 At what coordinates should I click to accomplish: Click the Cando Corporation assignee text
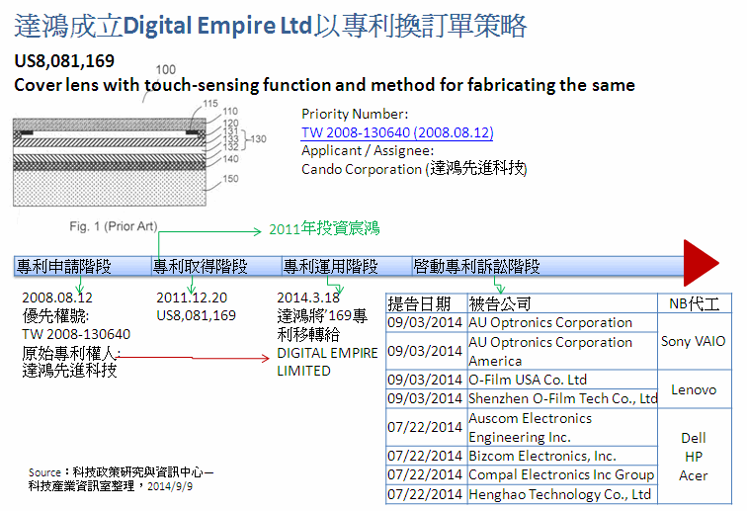tap(414, 169)
